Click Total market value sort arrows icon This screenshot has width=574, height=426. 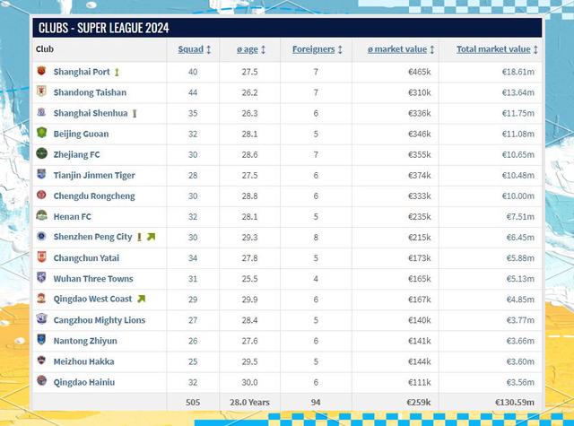click(x=535, y=49)
